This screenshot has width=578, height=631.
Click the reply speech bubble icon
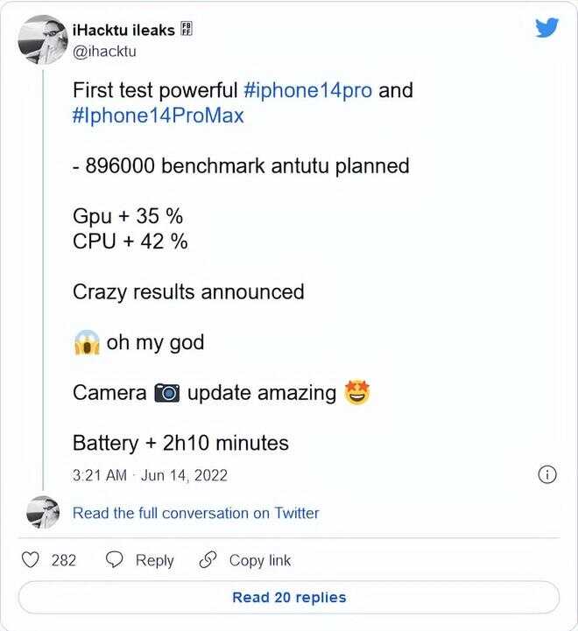point(115,560)
